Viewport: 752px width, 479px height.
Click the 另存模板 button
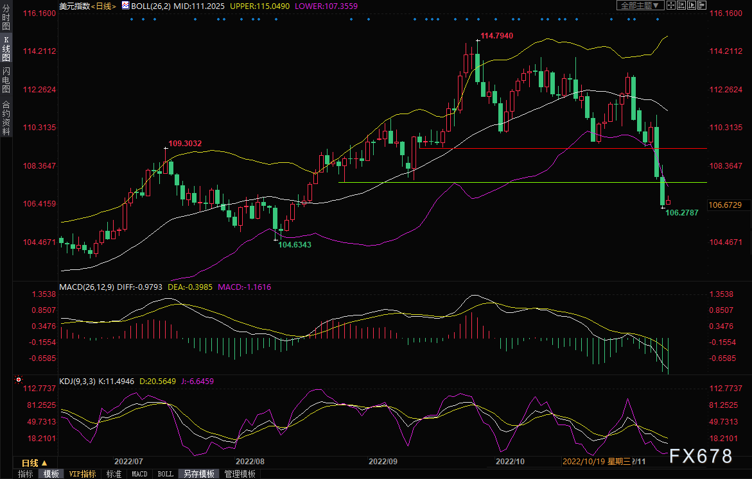tap(198, 474)
